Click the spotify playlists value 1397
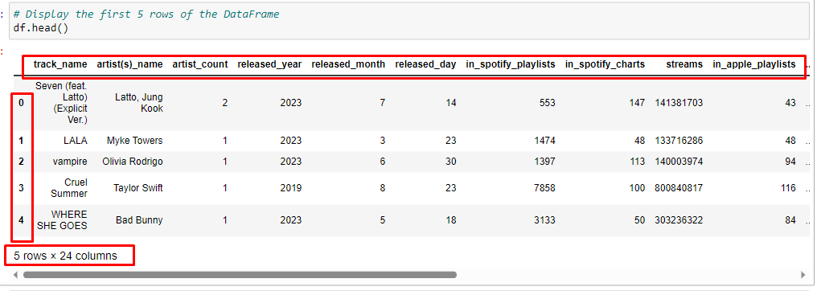Screen dimensions: 817x291 click(x=544, y=162)
